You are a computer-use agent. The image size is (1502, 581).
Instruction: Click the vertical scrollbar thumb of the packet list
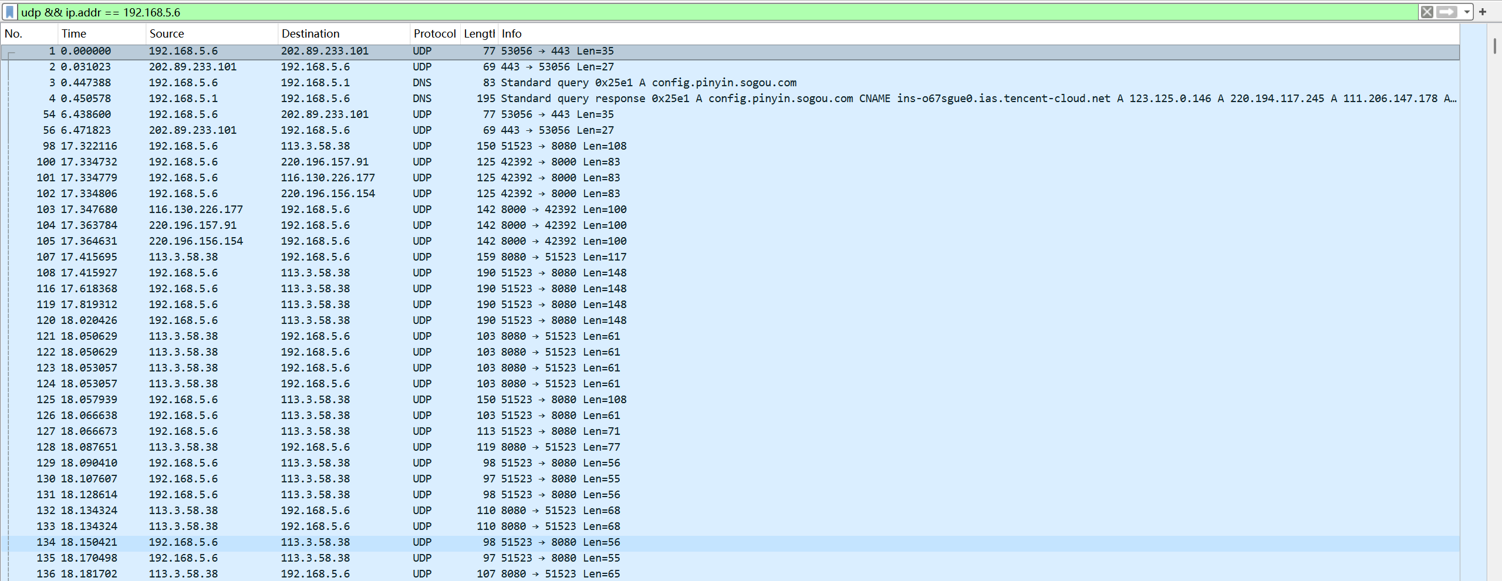(x=1494, y=46)
